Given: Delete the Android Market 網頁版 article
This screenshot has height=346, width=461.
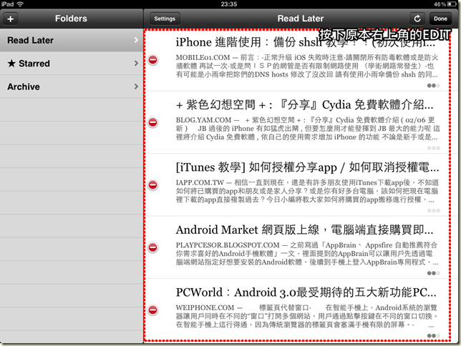Looking at the screenshot, I should [x=153, y=247].
